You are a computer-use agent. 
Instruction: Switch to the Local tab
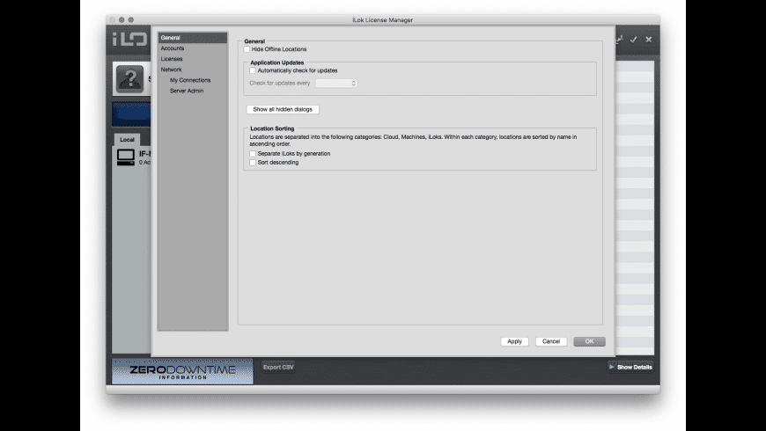point(127,140)
